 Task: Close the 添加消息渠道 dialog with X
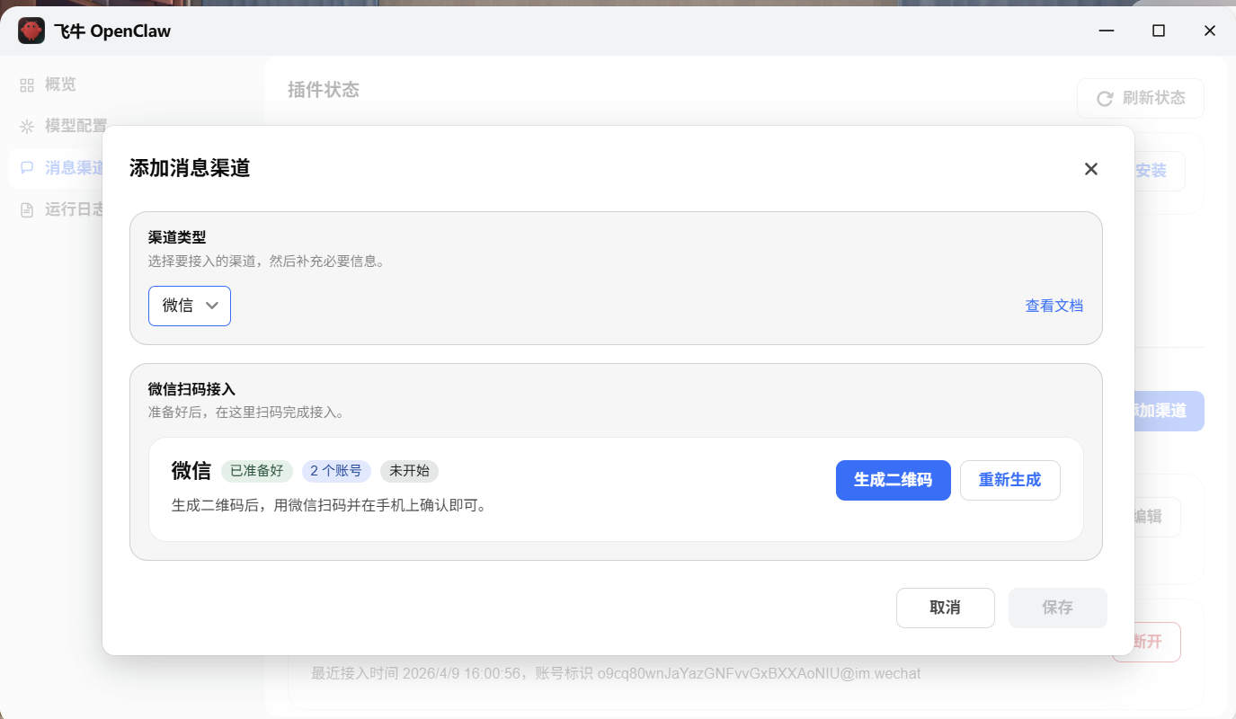point(1090,169)
